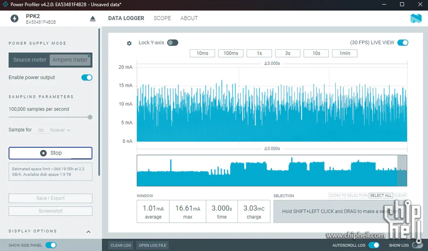Image resolution: width=428 pixels, height=251 pixels.
Task: Click the main current chart area
Action: pos(272,105)
